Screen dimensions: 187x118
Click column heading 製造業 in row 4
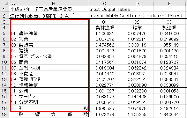(169, 27)
